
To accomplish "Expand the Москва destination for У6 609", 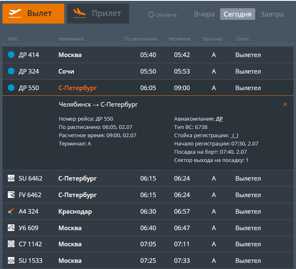I will [70, 228].
